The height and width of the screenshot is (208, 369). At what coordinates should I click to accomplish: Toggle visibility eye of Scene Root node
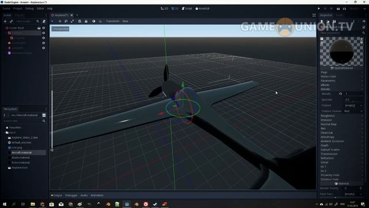pos(44,28)
